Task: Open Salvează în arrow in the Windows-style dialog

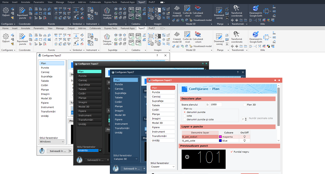Action: (70, 151)
